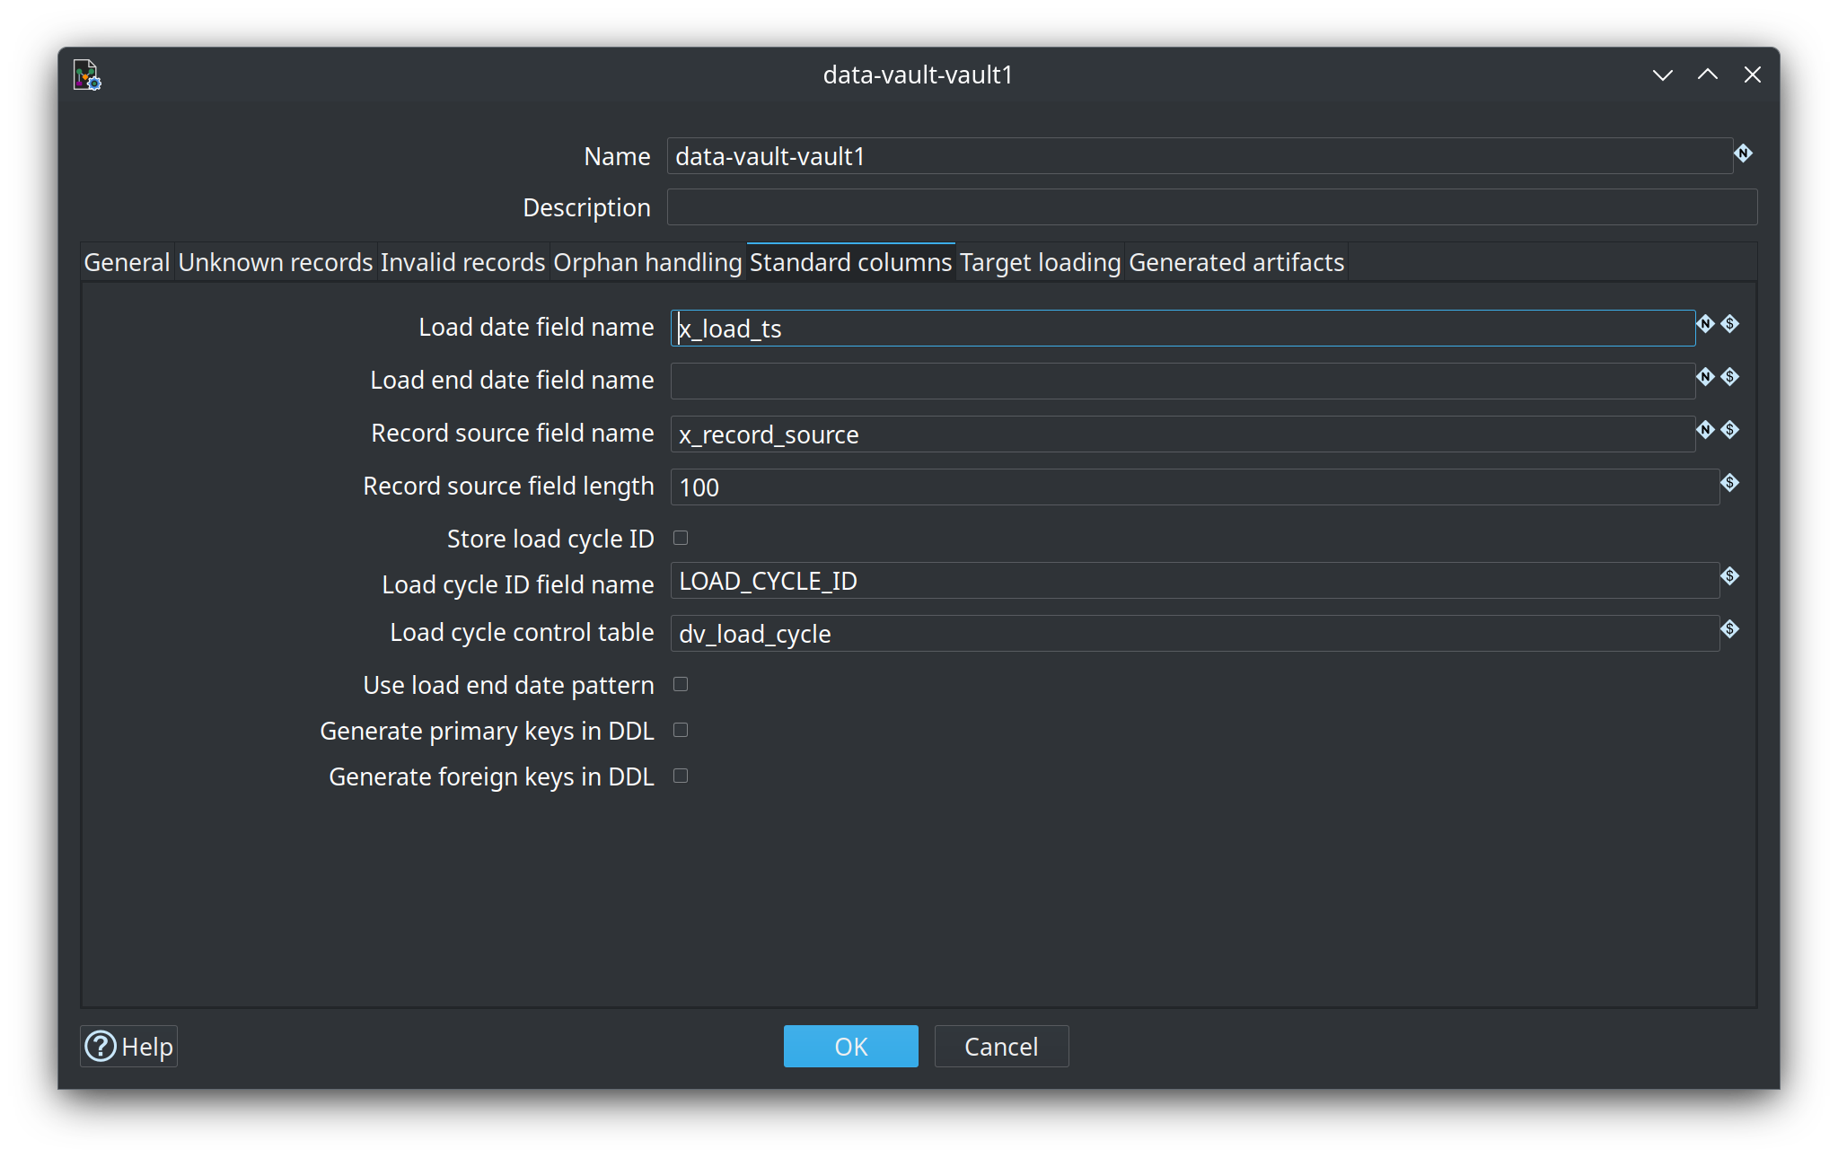Switch to the General tab
Image resolution: width=1838 pixels, height=1158 pixels.
(x=127, y=262)
